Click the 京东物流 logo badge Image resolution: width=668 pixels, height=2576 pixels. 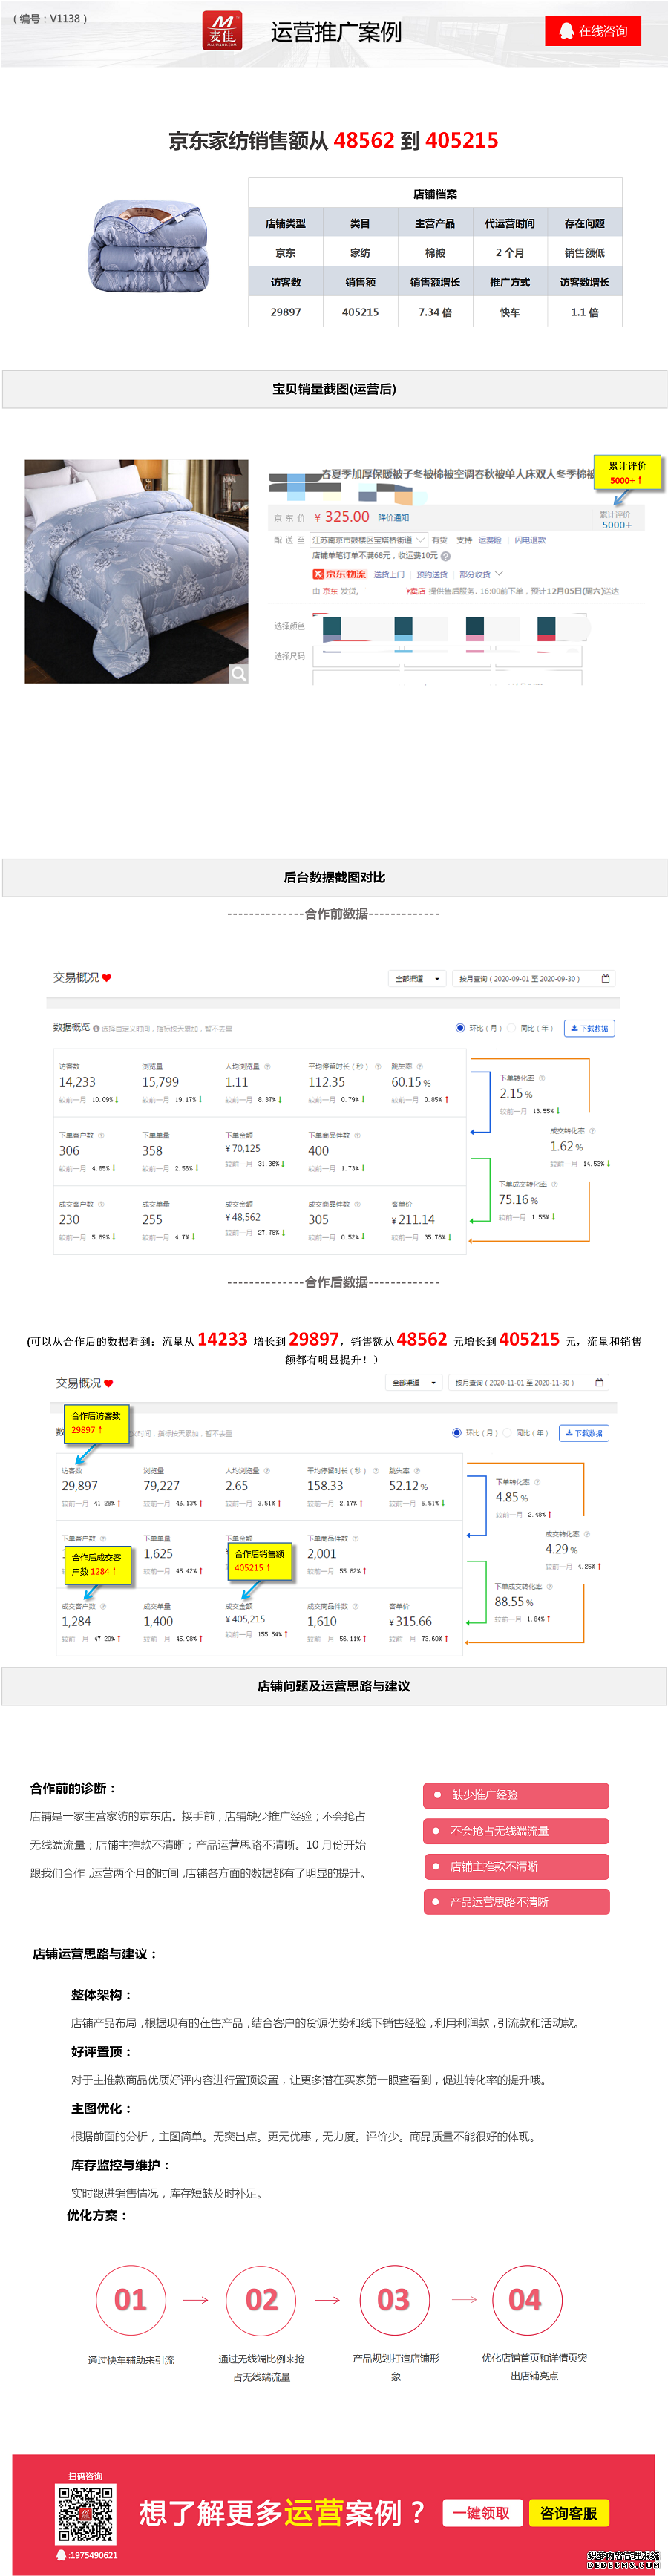pyautogui.click(x=339, y=574)
